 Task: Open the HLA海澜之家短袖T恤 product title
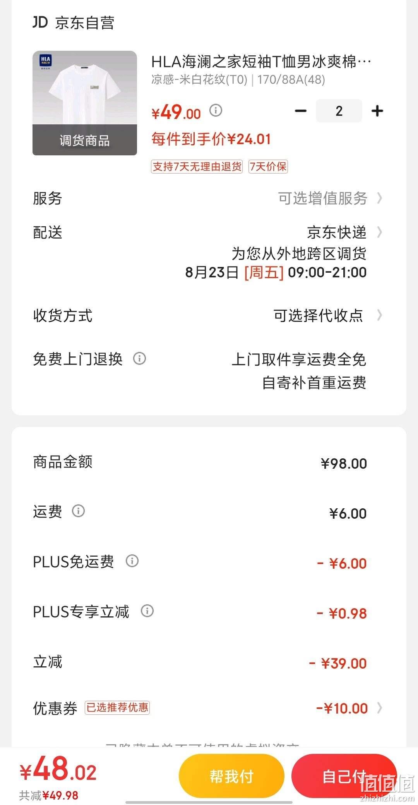[x=261, y=62]
